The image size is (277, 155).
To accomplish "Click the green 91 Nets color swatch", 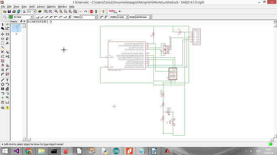I will coord(11,17).
